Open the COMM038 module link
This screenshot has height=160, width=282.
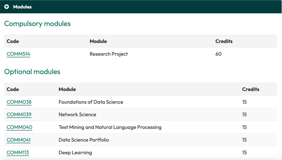[x=19, y=102]
